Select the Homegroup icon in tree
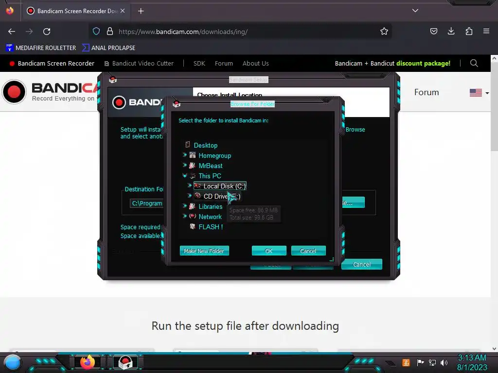 coord(193,155)
